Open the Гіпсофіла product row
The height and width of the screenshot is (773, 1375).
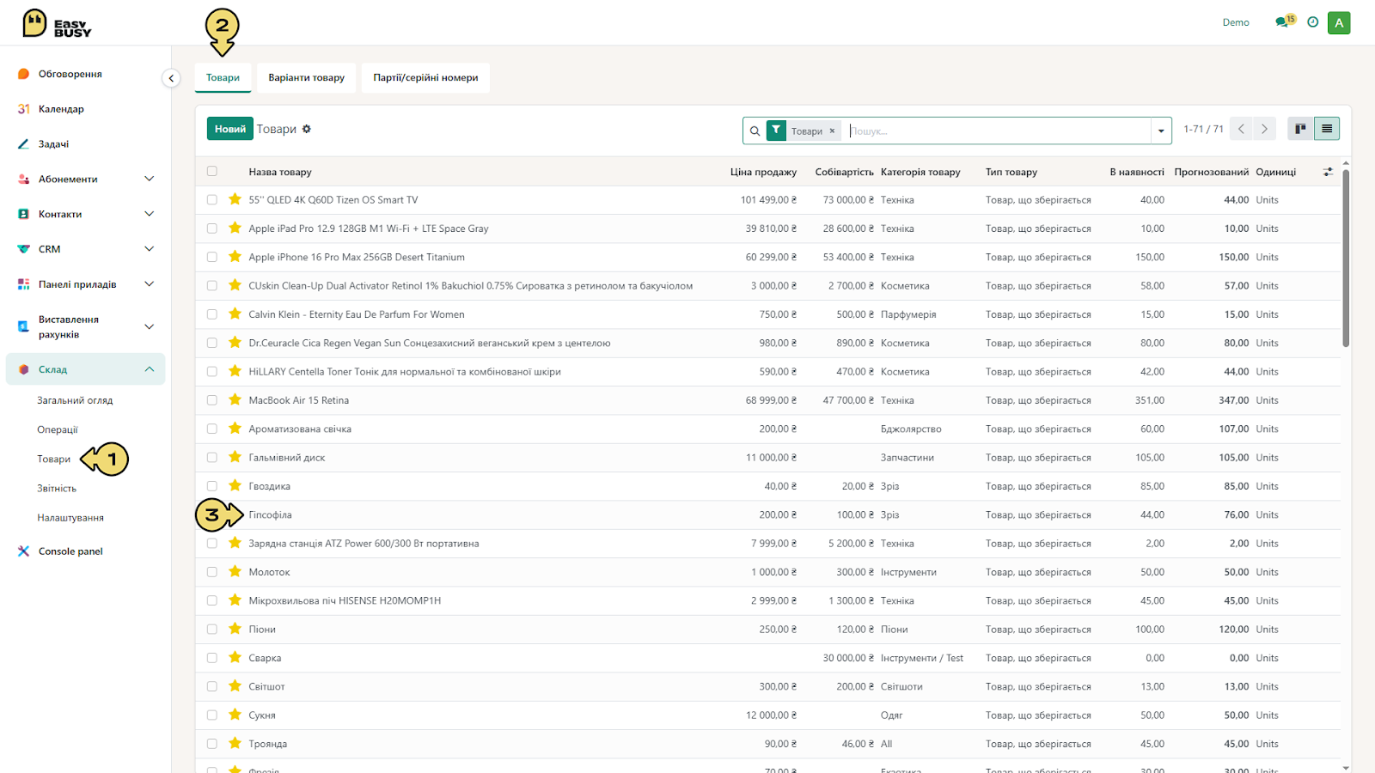coord(768,514)
